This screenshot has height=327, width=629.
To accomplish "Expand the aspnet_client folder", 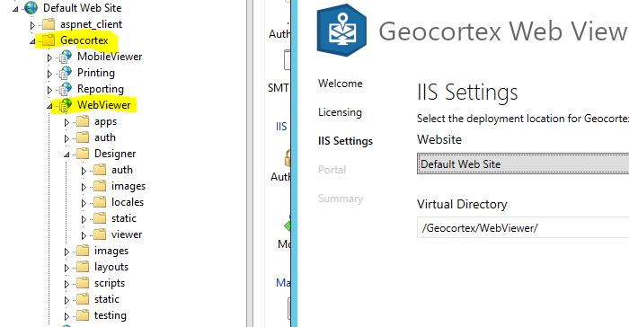I will pos(32,25).
